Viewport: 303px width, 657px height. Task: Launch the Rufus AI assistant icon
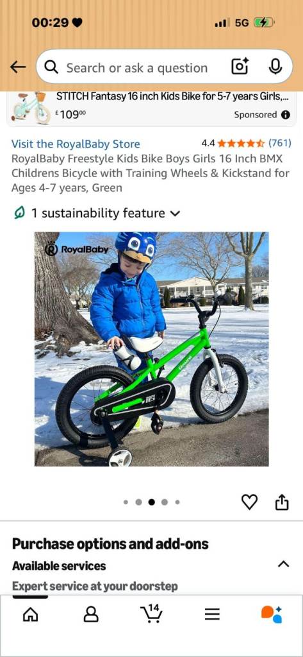tap(272, 614)
